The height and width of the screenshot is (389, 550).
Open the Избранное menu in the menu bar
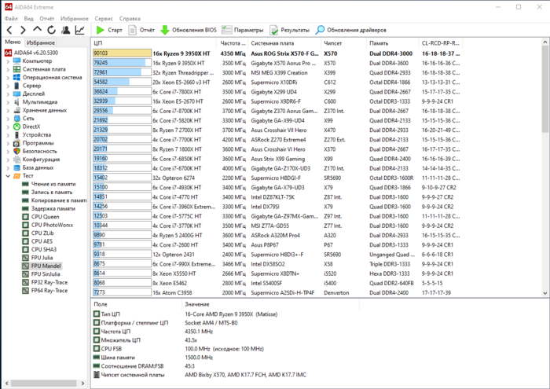75,19
